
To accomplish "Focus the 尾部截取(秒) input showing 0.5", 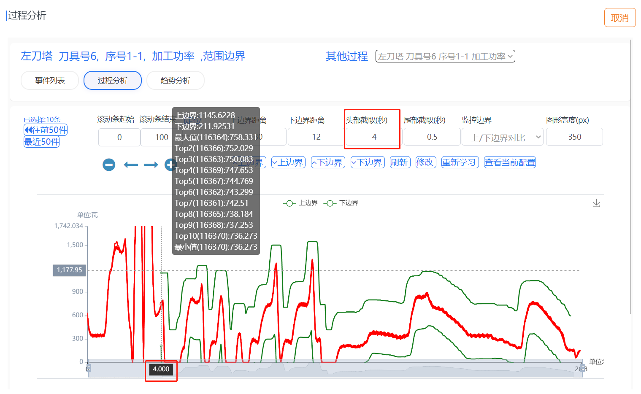I will [x=432, y=137].
